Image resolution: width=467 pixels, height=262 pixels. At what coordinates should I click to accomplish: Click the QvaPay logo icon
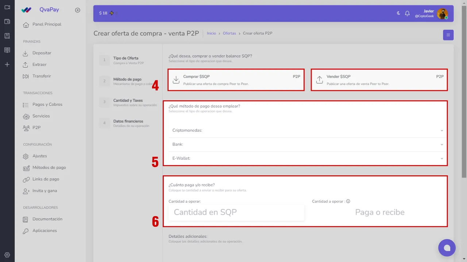[26, 10]
